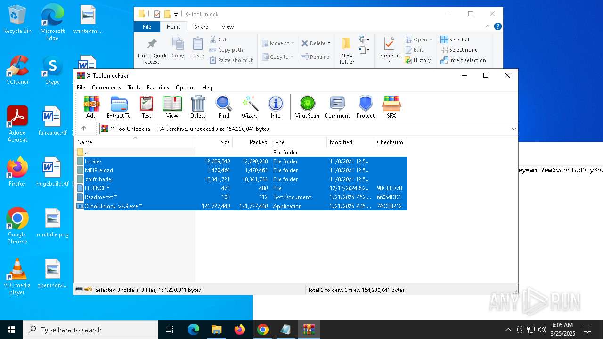603x339 pixels.
Task: Select the VLC media player desktop icon
Action: pos(17,277)
